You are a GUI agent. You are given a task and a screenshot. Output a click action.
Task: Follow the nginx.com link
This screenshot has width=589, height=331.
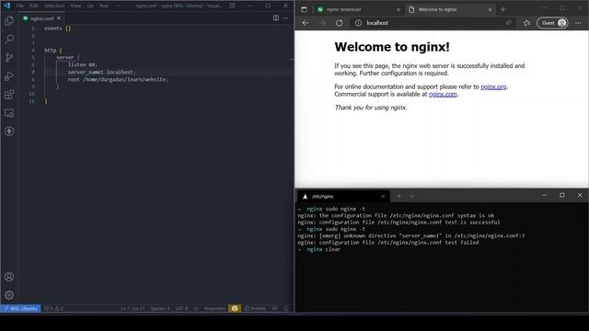pos(443,94)
